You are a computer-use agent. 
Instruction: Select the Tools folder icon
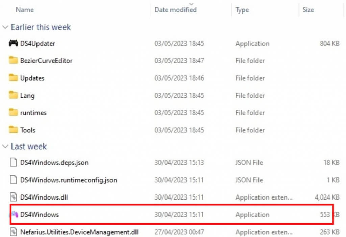coord(13,130)
